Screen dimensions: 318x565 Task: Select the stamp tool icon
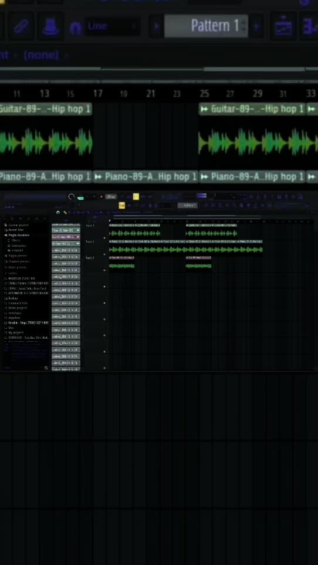pos(50,26)
